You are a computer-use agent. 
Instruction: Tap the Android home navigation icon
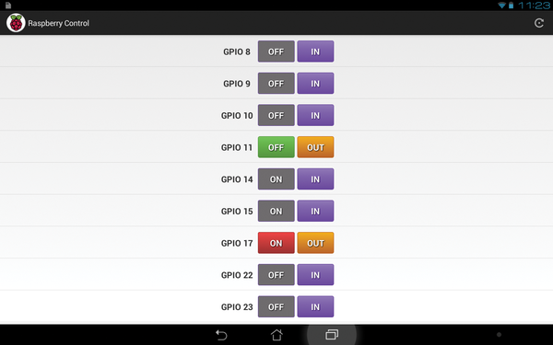click(276, 335)
